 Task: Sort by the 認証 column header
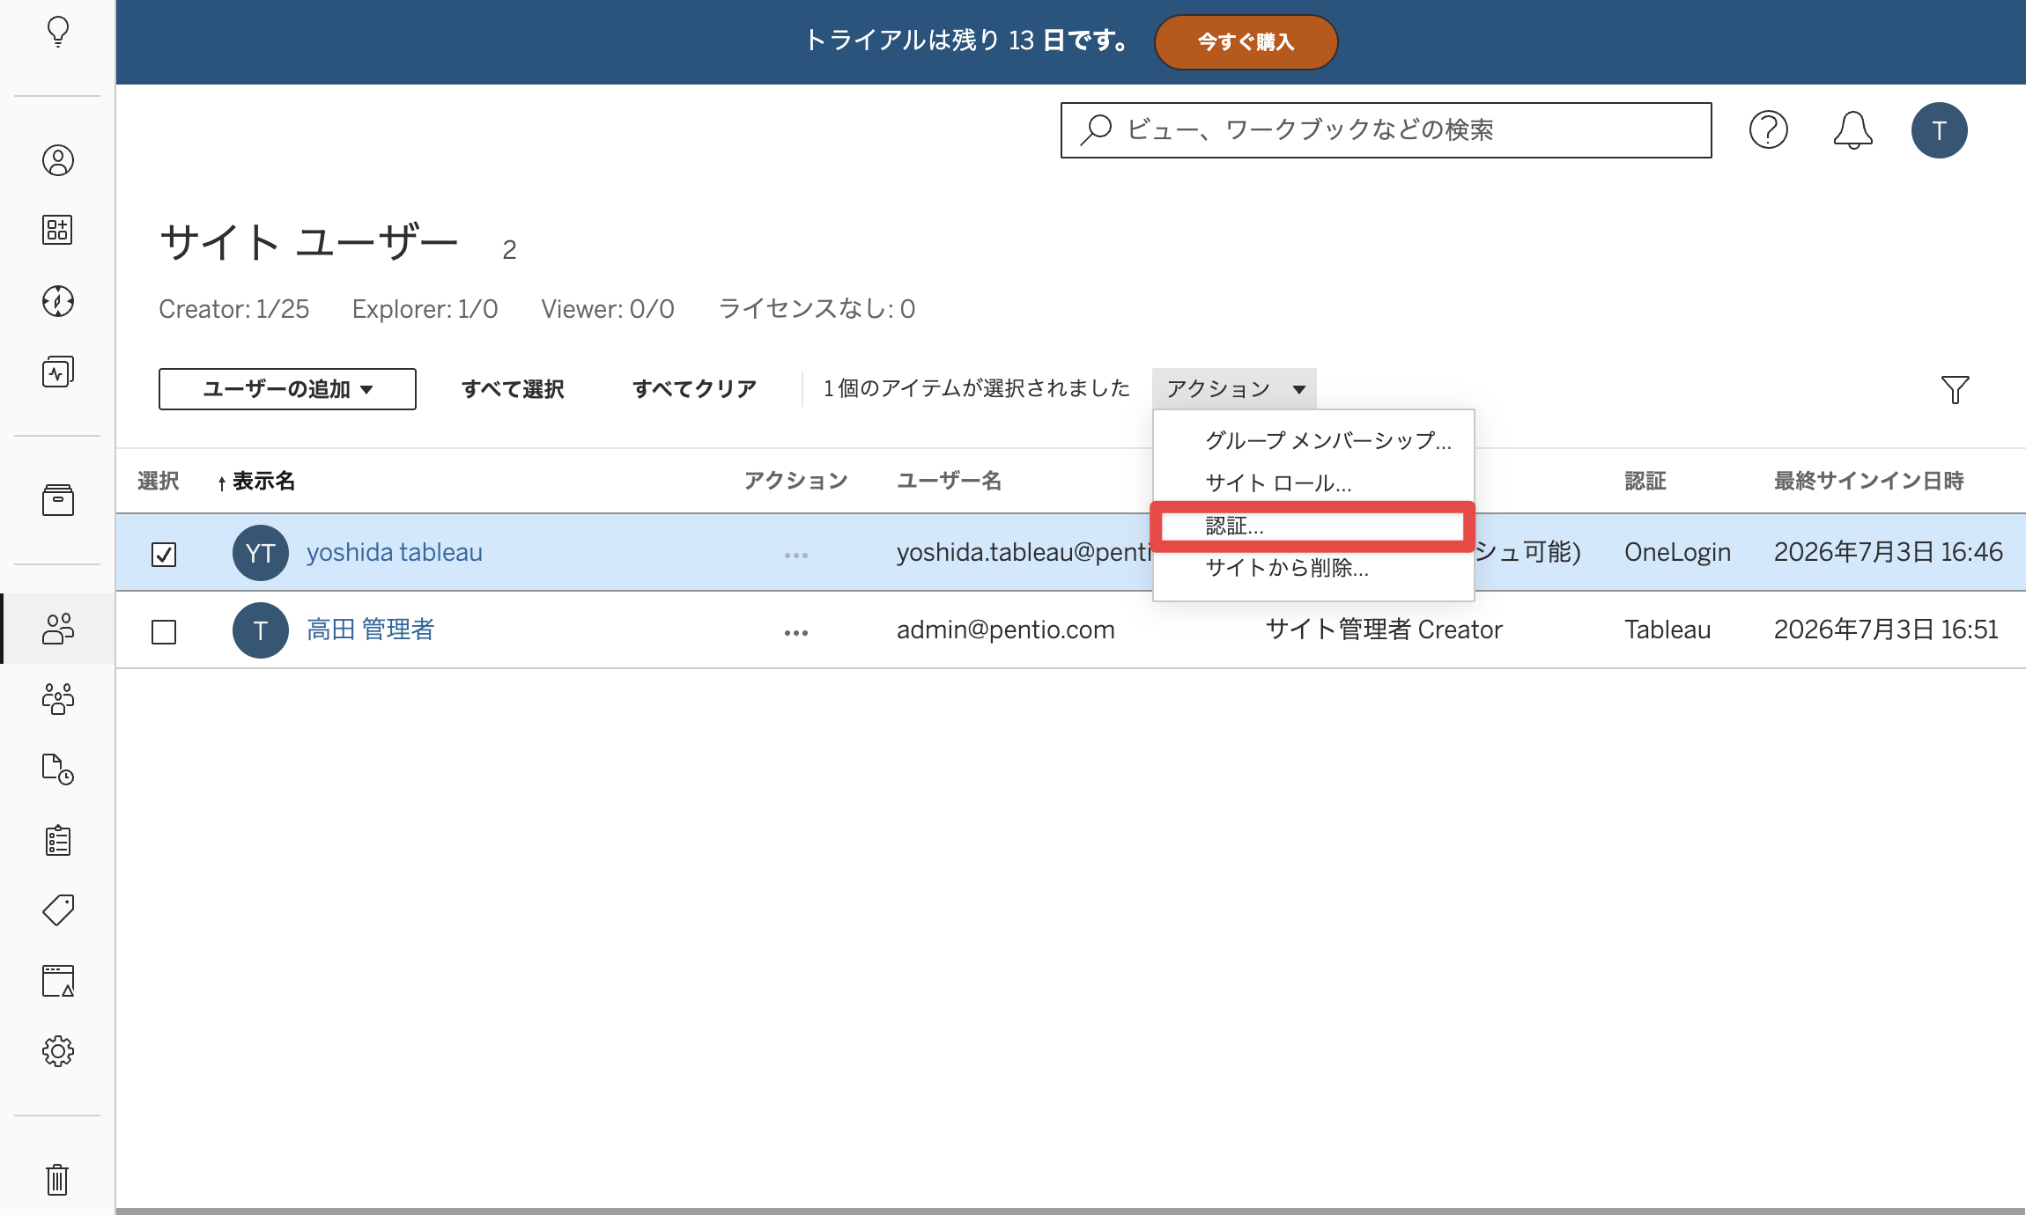click(1645, 481)
